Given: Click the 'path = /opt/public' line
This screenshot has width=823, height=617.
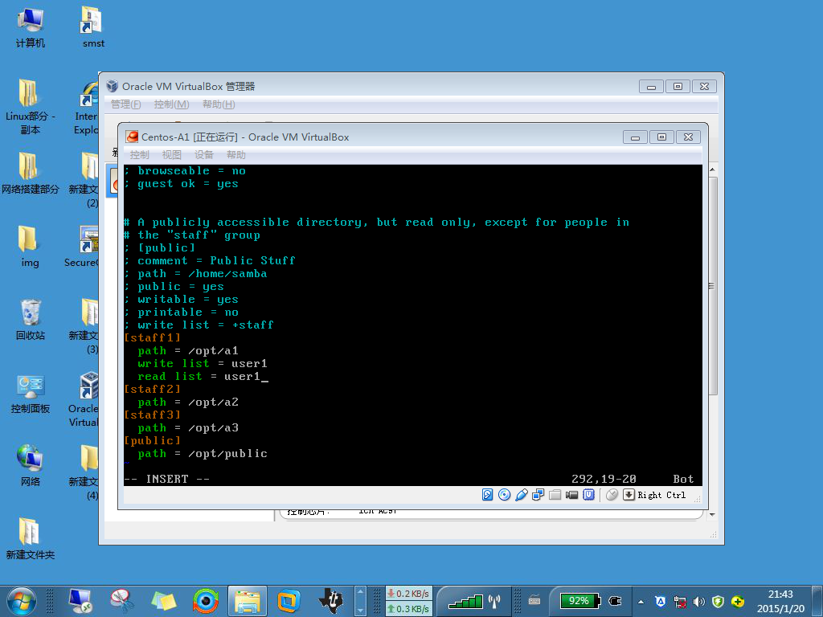Looking at the screenshot, I should pyautogui.click(x=202, y=454).
